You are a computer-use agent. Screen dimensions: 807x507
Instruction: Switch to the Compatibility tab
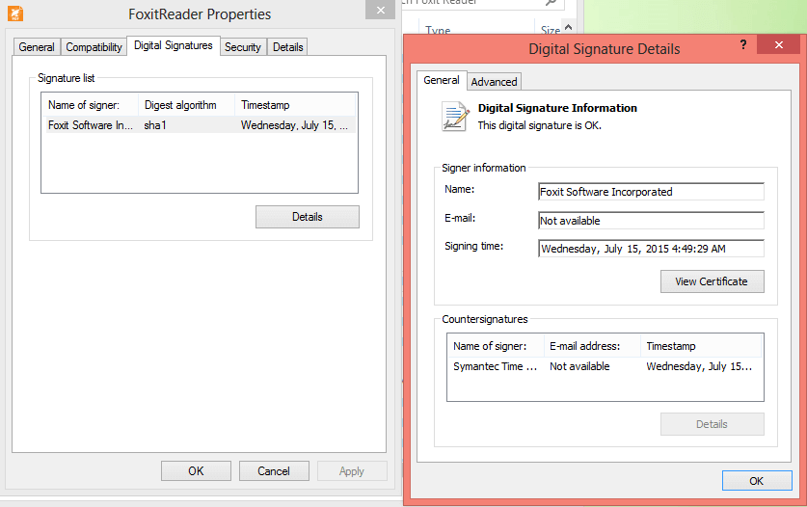pos(94,47)
